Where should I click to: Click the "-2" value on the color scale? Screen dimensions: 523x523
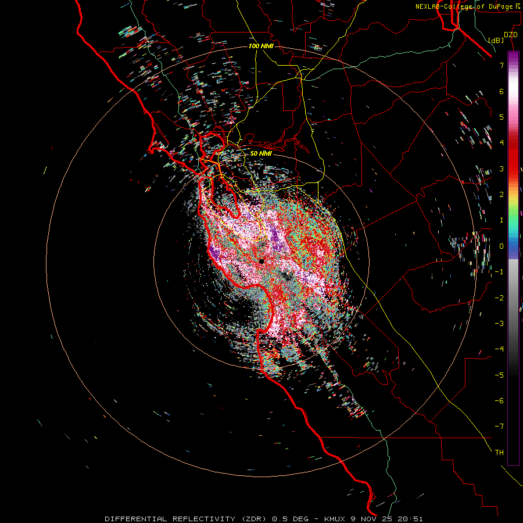[499, 298]
